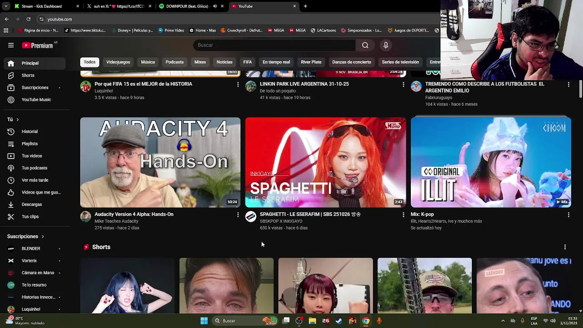Open BLENDER subscription channel
Viewport: 583px width, 328px height.
[35, 249]
